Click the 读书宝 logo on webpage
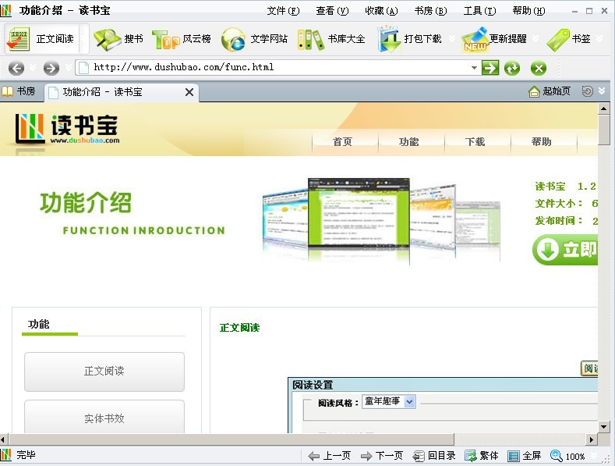This screenshot has width=615, height=466. pyautogui.click(x=68, y=130)
